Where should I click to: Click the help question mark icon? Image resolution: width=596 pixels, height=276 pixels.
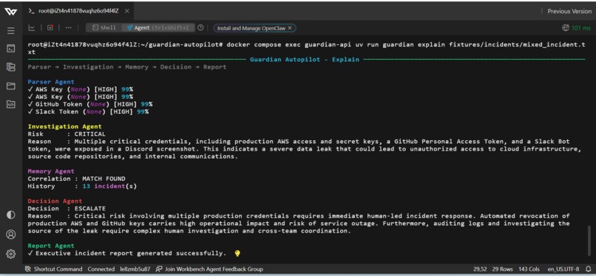pos(200,28)
